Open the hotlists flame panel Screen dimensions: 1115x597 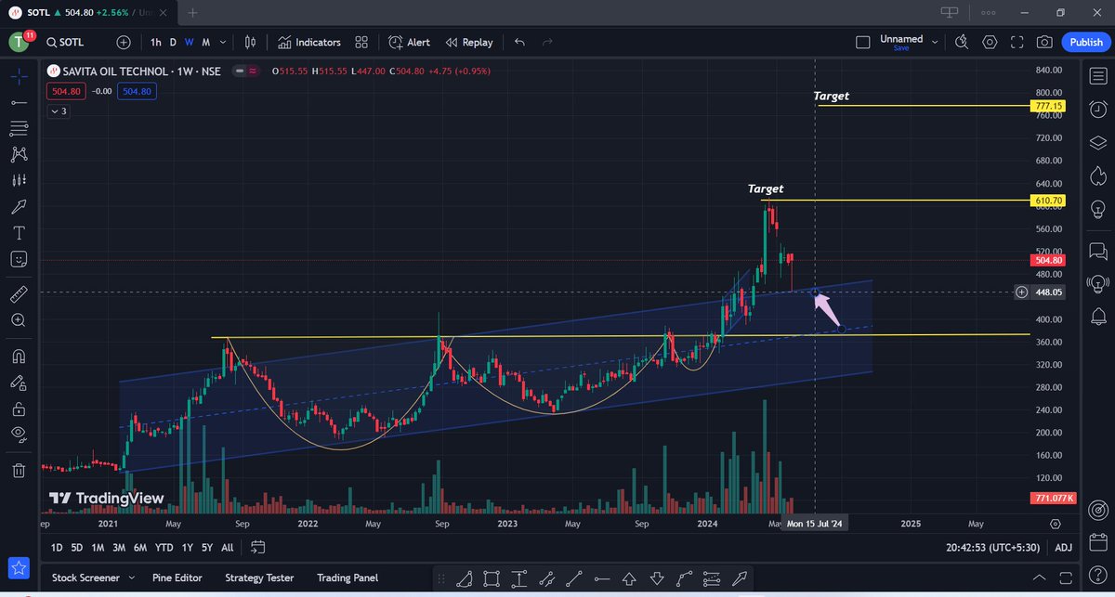(x=1098, y=175)
